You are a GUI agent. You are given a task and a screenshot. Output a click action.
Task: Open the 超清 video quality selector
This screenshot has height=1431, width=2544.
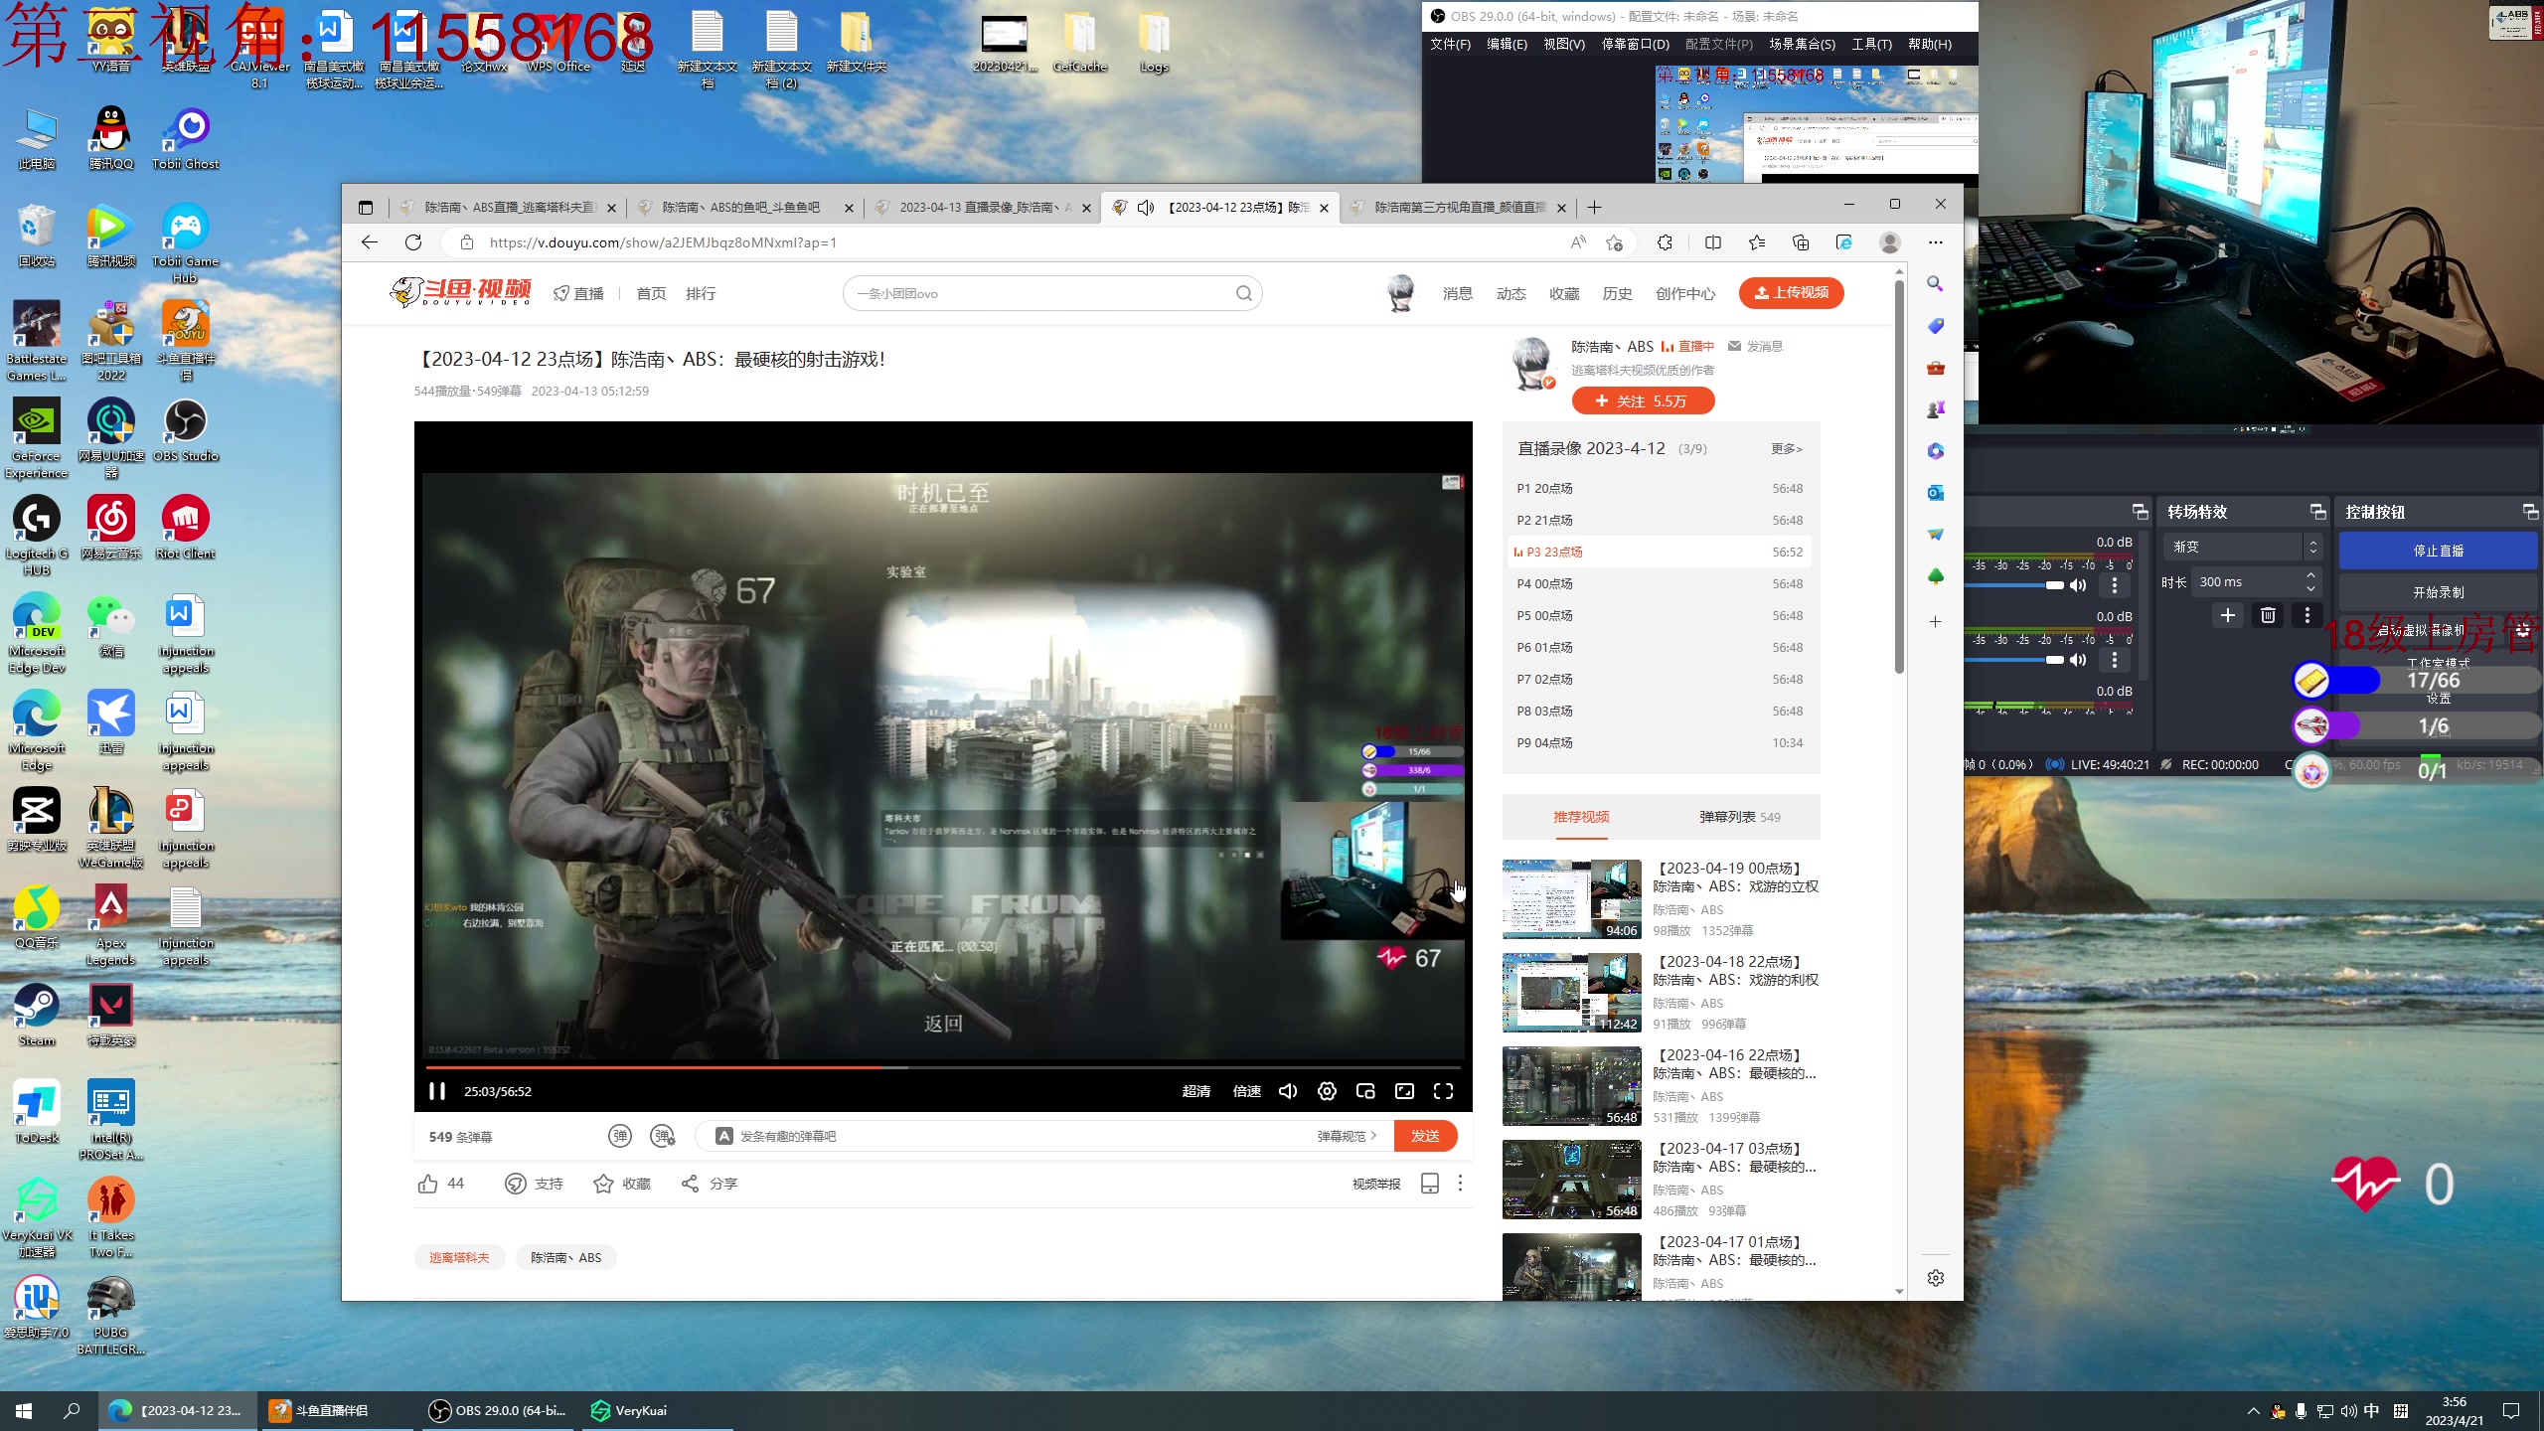1195,1091
